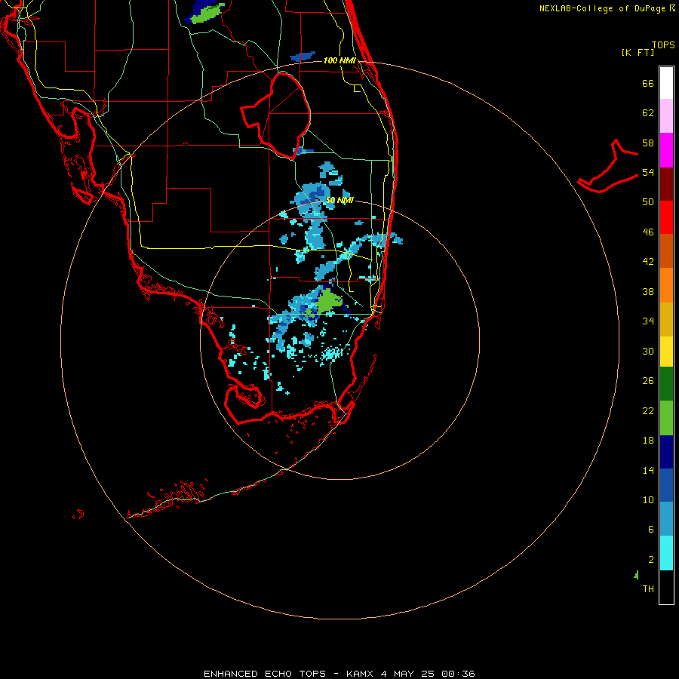Select the bright red legend swatch

[666, 218]
